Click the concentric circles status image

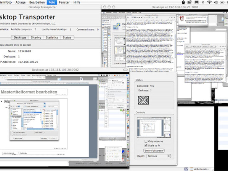(x=143, y=100)
